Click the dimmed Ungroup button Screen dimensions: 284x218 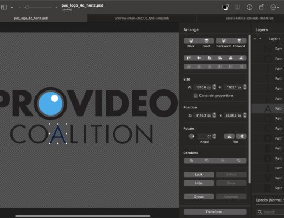232,197
